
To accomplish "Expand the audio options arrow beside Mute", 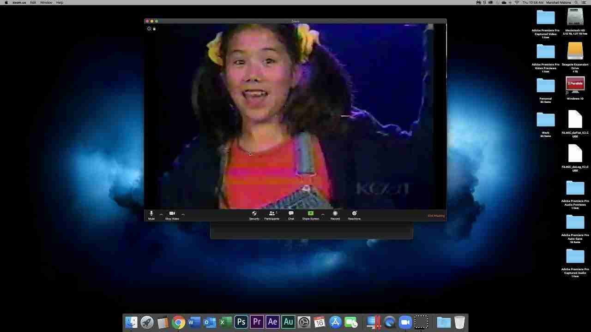I will [161, 214].
